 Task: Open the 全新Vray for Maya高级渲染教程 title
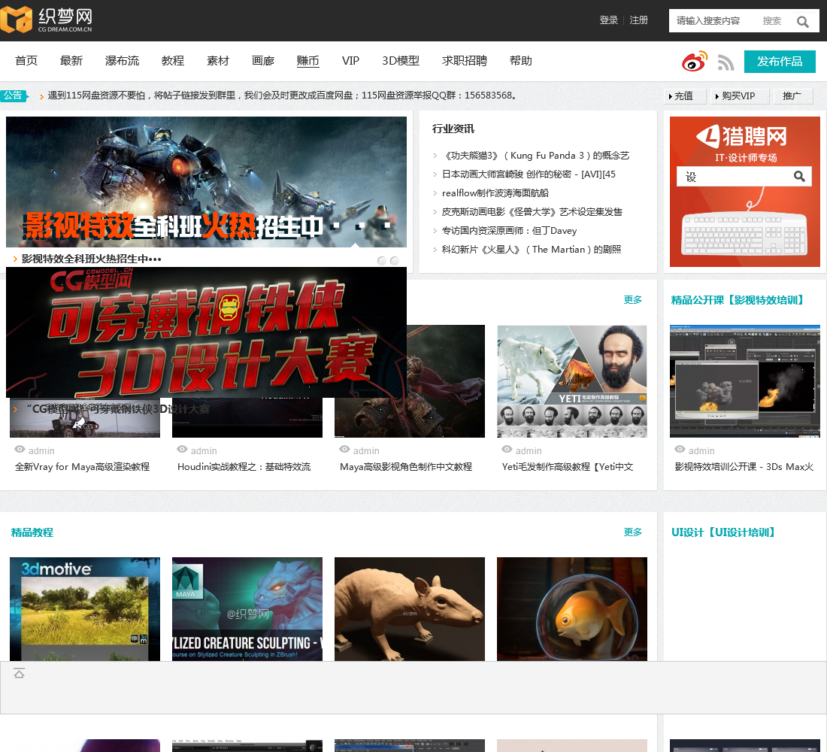click(82, 466)
